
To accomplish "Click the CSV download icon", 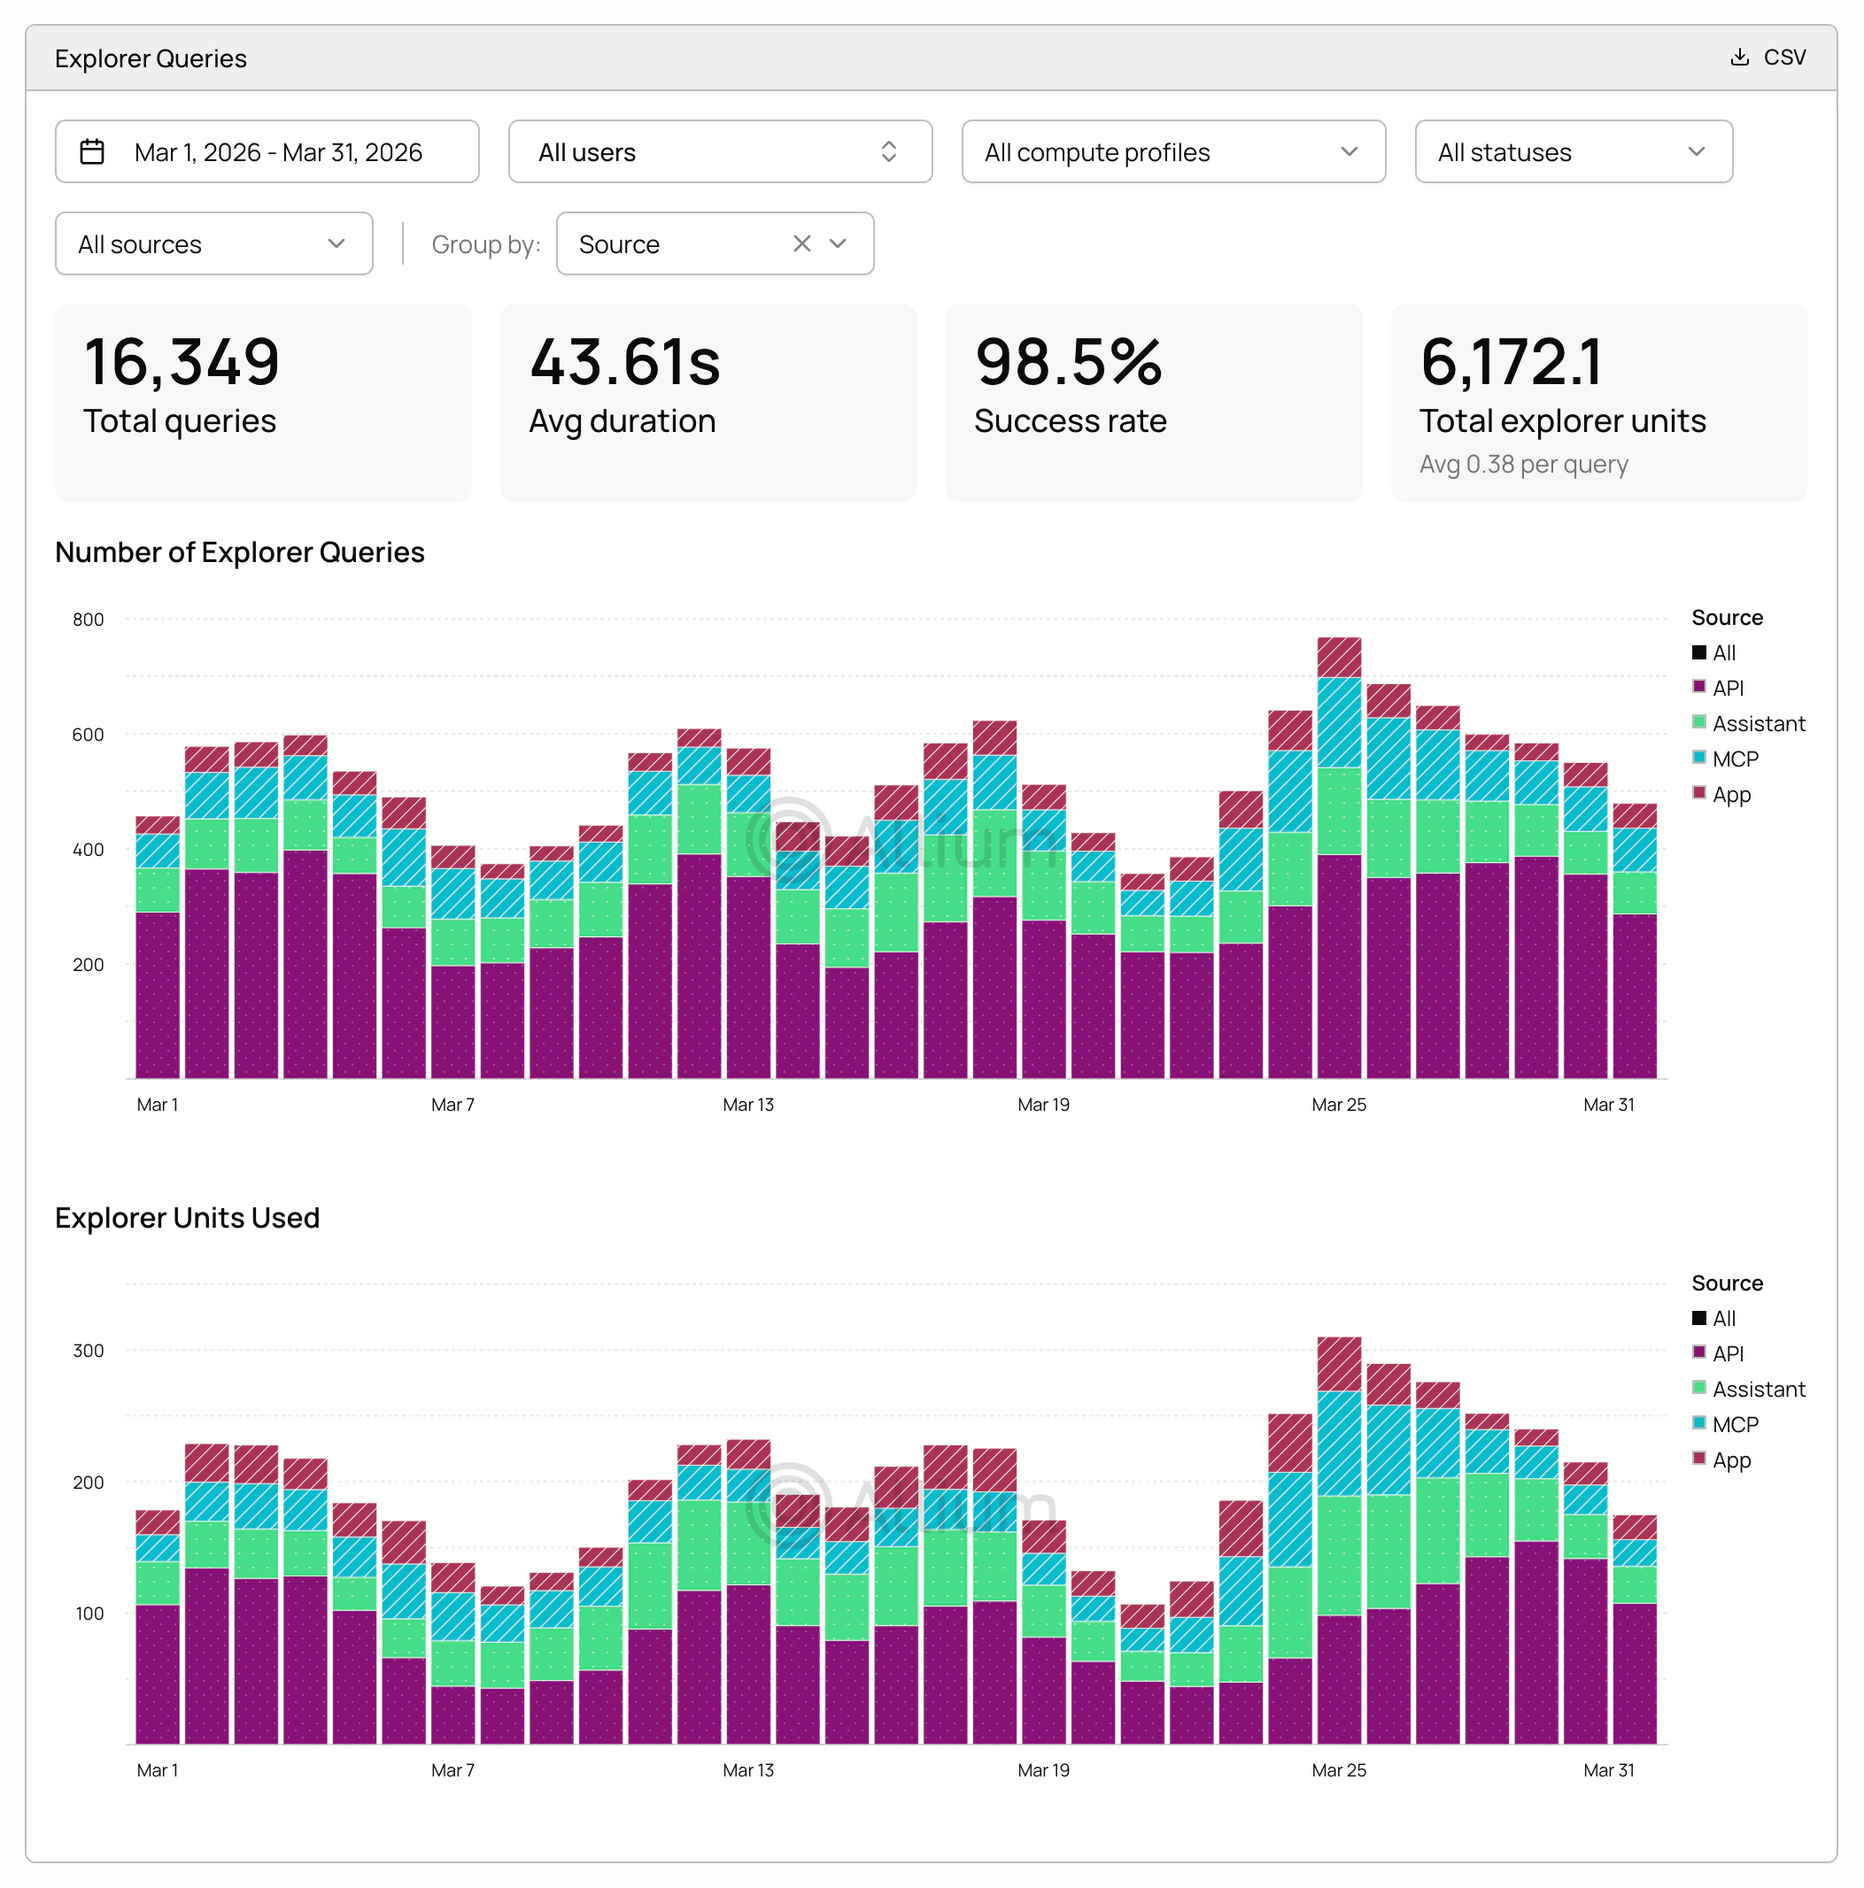I will click(x=1739, y=58).
